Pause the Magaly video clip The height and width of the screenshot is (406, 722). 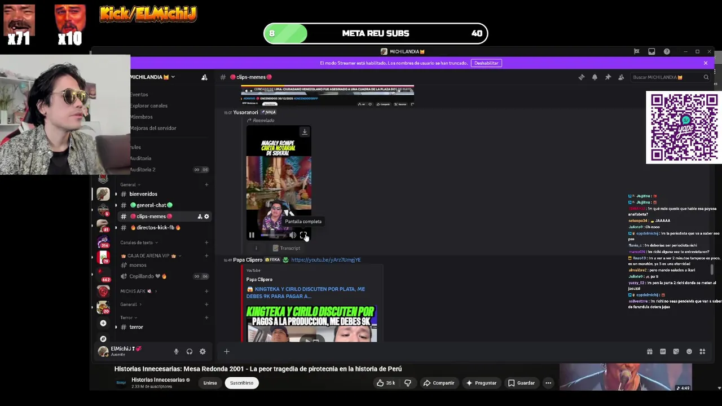tap(252, 235)
